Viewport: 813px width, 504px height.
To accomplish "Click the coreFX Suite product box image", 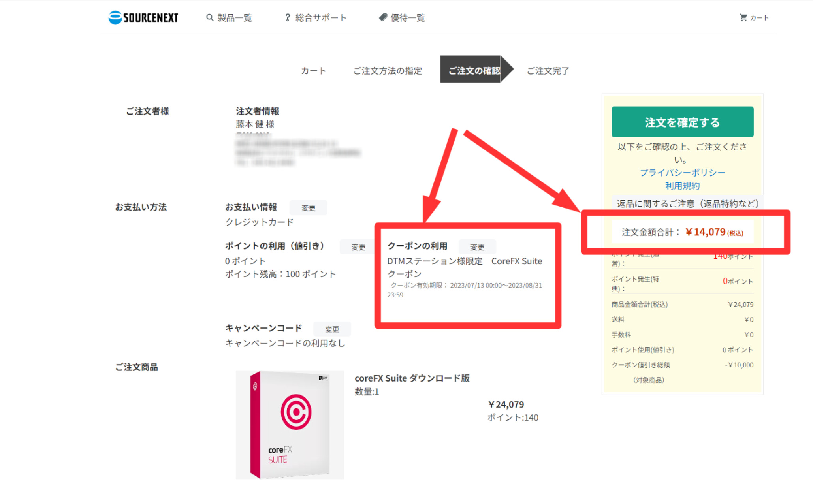I will (x=290, y=425).
